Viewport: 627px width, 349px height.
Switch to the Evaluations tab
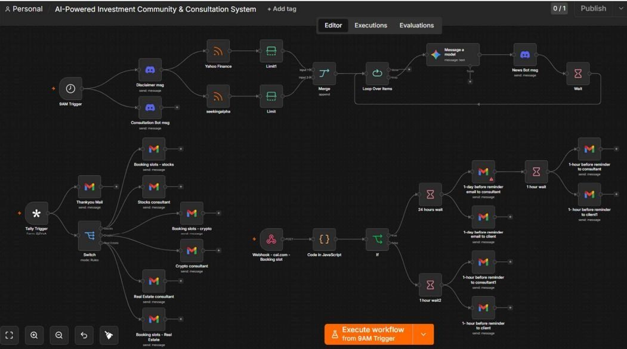tap(416, 25)
